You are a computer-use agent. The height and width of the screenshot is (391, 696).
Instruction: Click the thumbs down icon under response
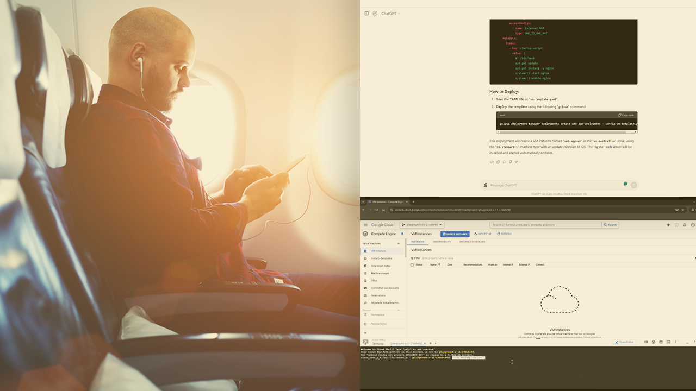(510, 162)
